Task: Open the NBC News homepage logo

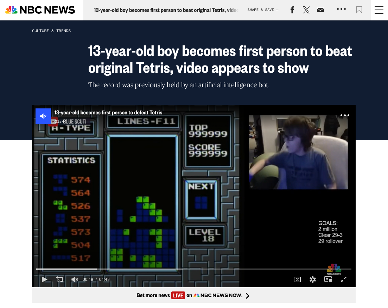Action: coord(40,10)
